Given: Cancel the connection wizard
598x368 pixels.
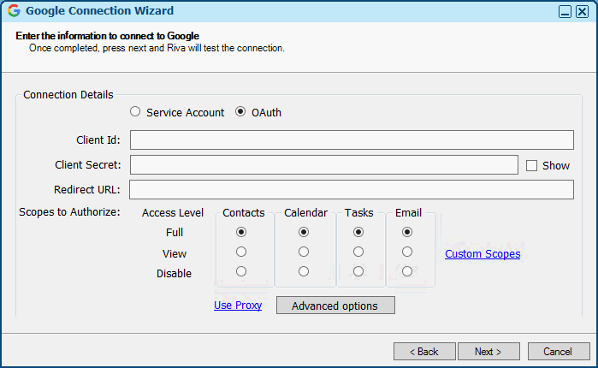Looking at the screenshot, I should [x=559, y=351].
